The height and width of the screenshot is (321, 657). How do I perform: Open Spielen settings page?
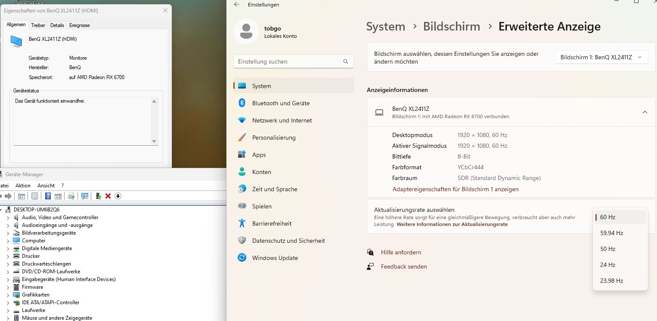(294, 206)
